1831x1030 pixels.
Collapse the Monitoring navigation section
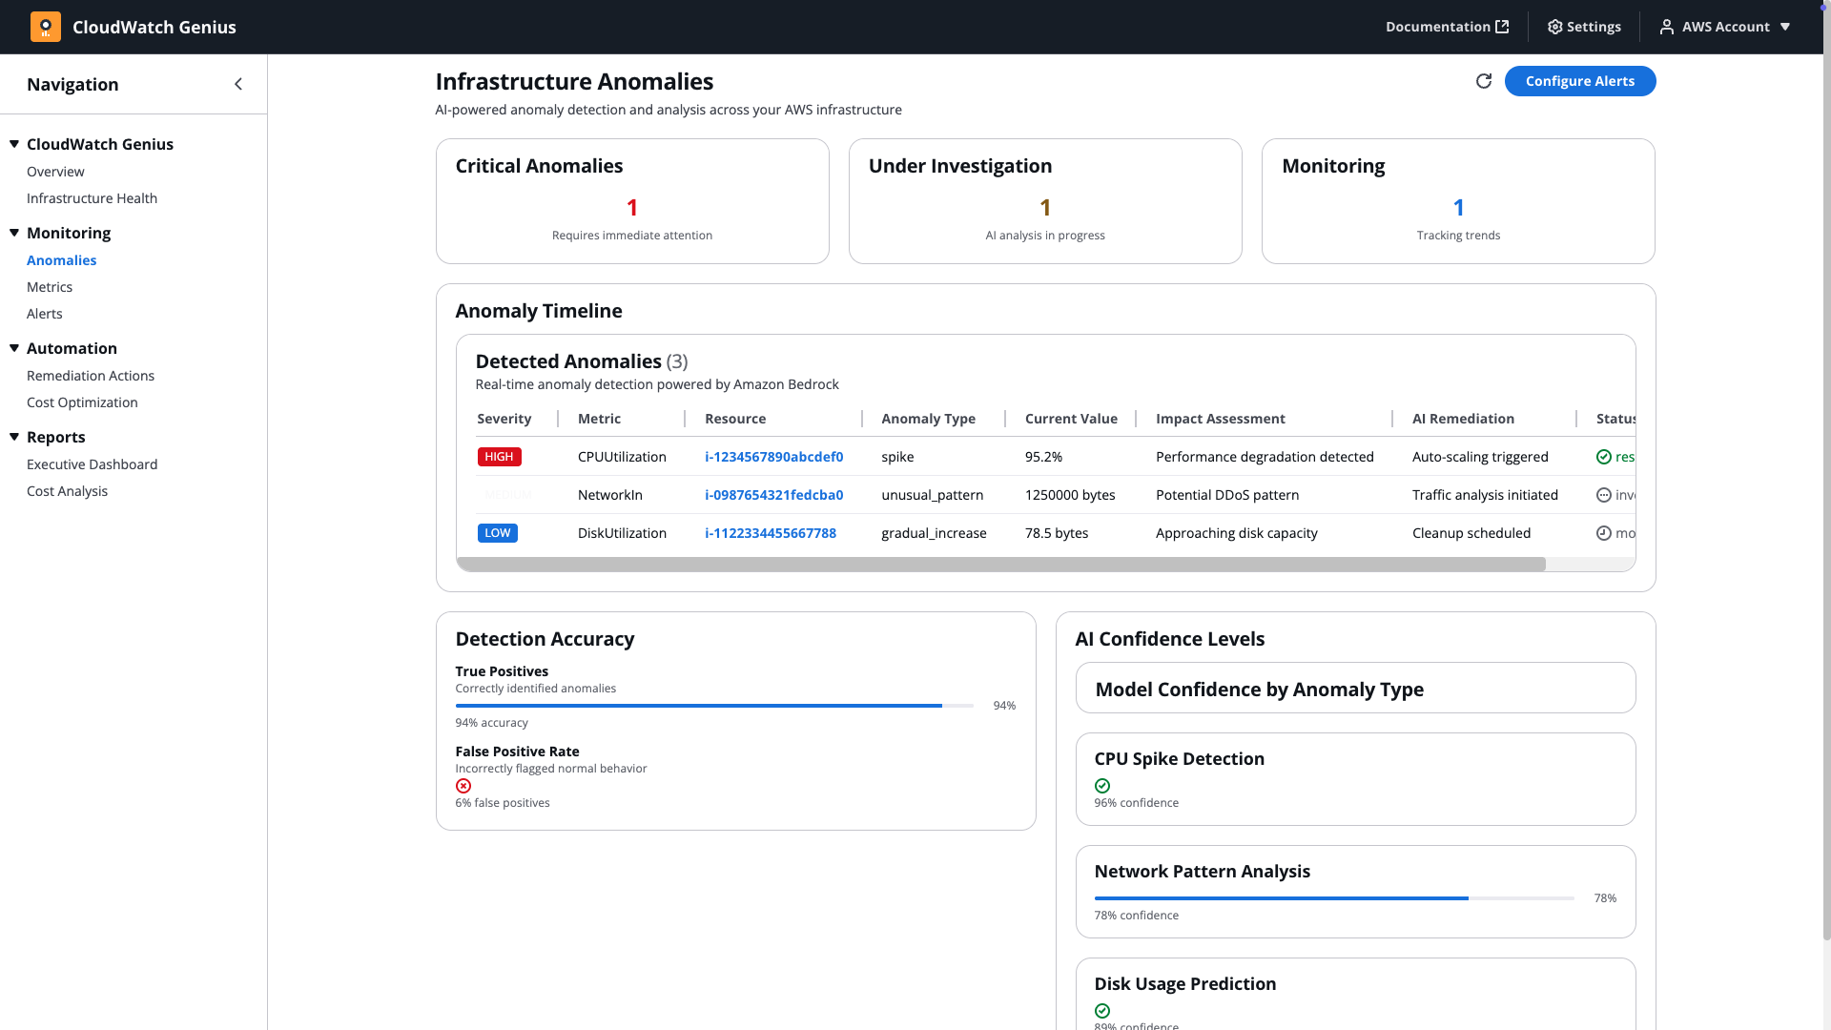[14, 233]
